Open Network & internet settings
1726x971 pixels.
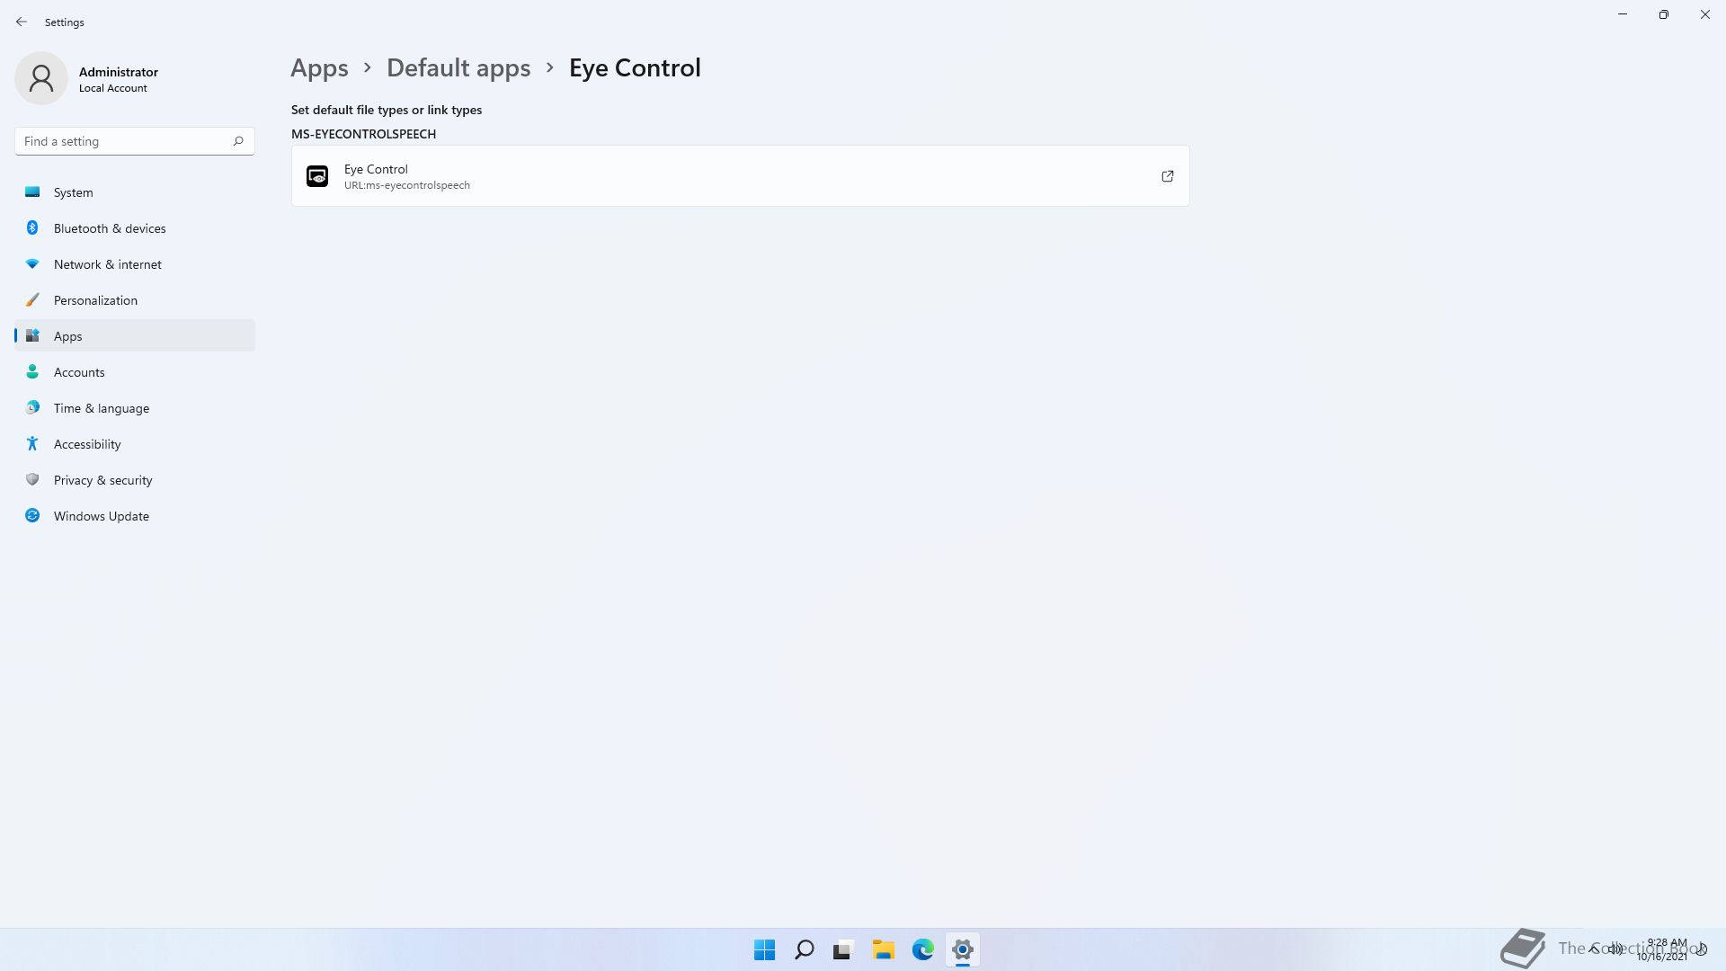[135, 264]
